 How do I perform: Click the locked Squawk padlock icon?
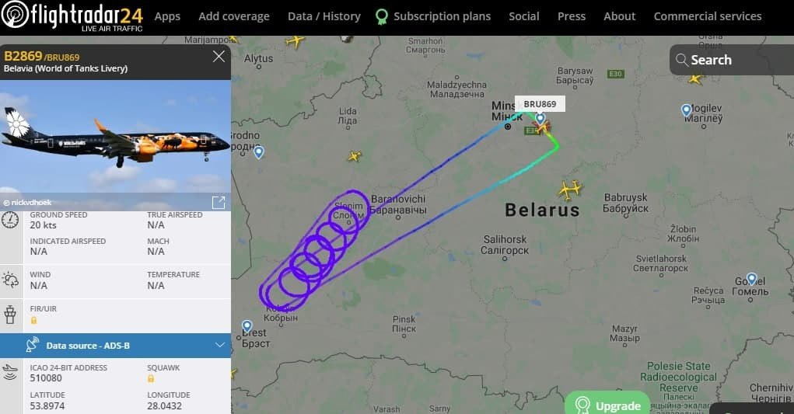tap(151, 378)
